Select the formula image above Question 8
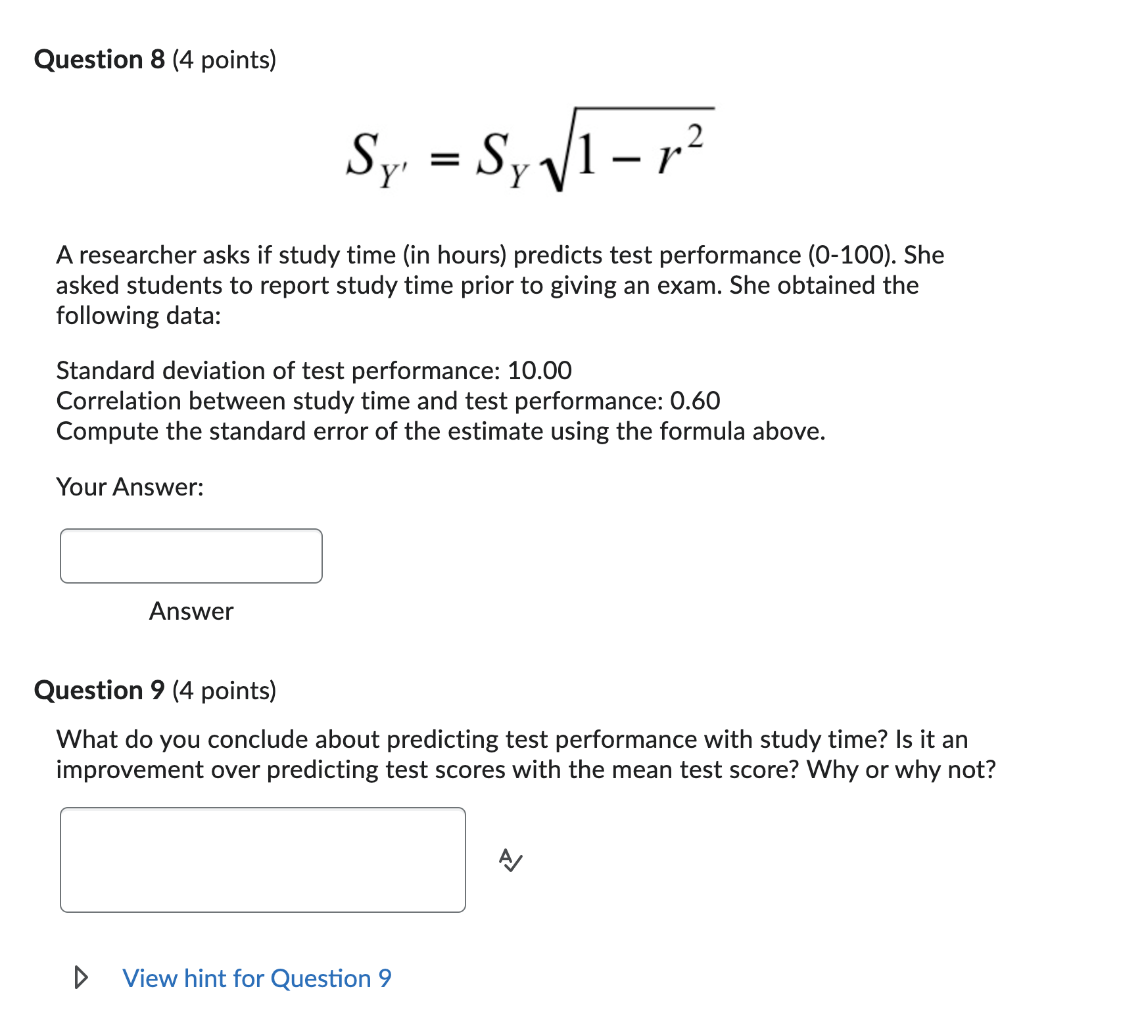Image resolution: width=1144 pixels, height=1016 pixels. 526,151
